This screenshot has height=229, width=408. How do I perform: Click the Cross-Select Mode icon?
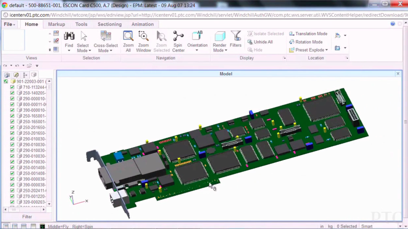point(106,36)
